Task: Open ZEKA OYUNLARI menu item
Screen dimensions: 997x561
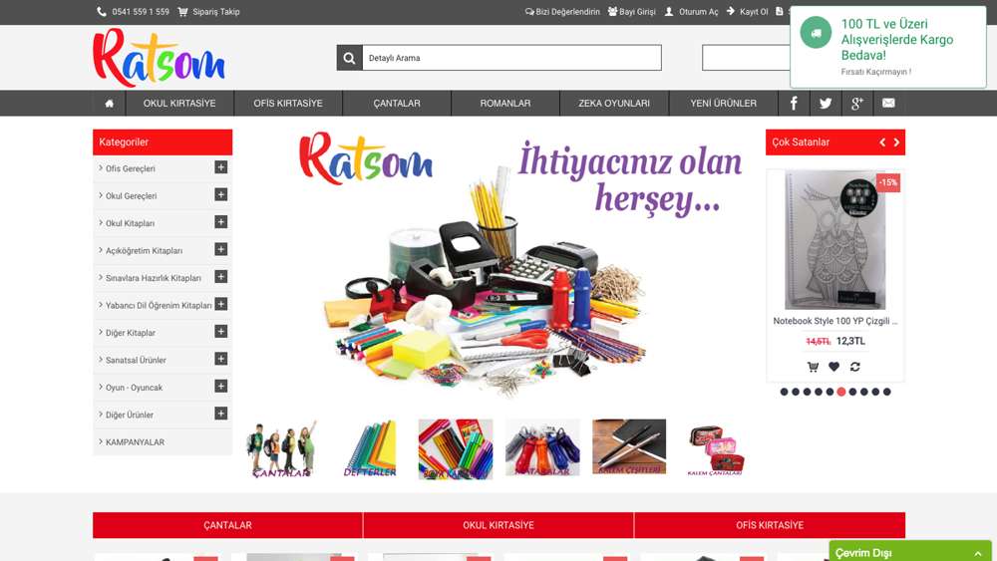Action: [614, 103]
